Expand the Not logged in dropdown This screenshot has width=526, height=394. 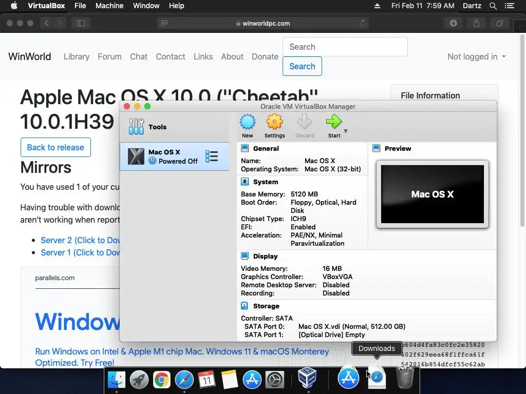476,56
